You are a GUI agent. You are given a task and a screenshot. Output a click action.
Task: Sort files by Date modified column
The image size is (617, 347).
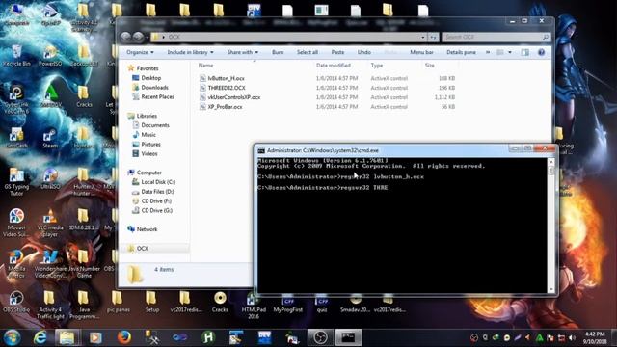[x=334, y=66]
